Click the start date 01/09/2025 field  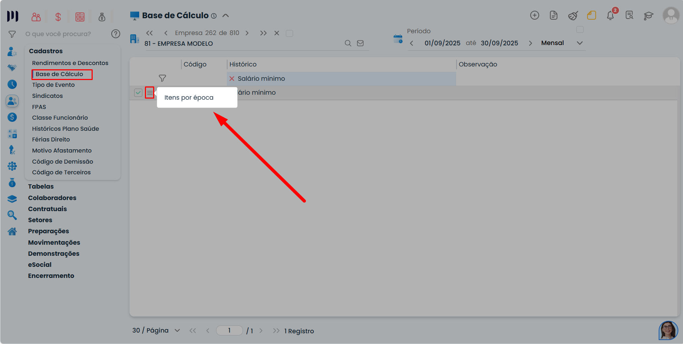(443, 43)
